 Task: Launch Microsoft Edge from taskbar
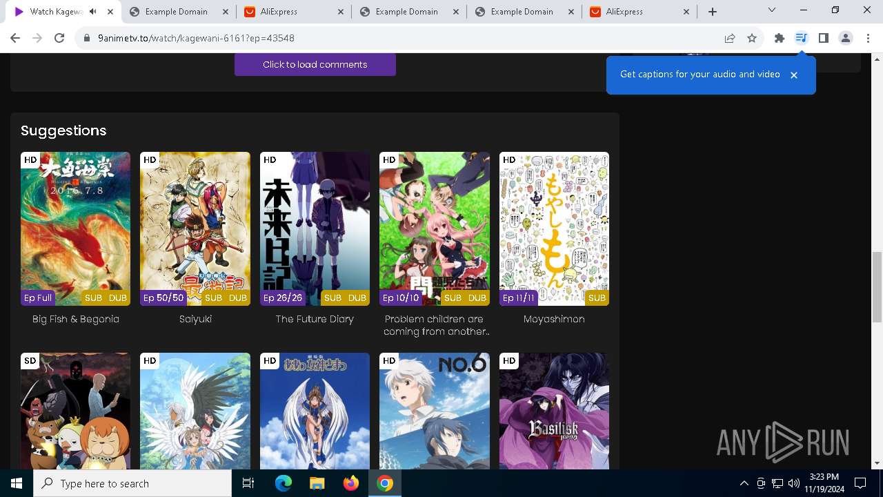(x=284, y=483)
